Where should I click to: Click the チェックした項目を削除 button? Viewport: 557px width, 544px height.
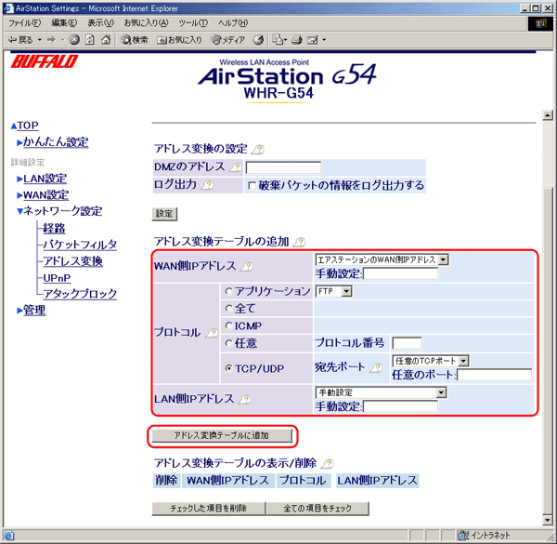[209, 509]
